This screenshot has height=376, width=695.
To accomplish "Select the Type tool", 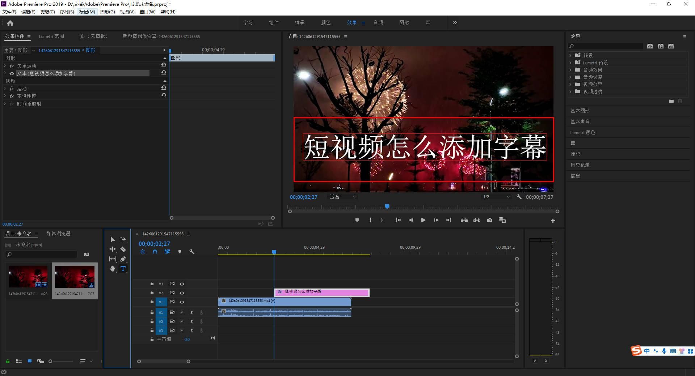I will click(123, 269).
